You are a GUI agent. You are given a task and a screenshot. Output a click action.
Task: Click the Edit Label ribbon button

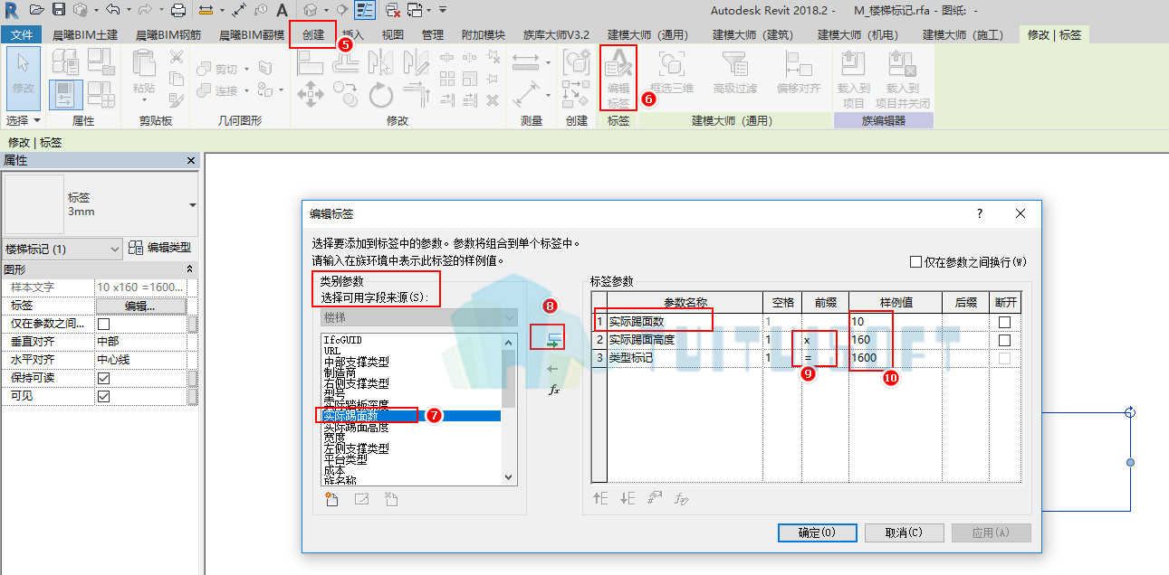click(618, 77)
